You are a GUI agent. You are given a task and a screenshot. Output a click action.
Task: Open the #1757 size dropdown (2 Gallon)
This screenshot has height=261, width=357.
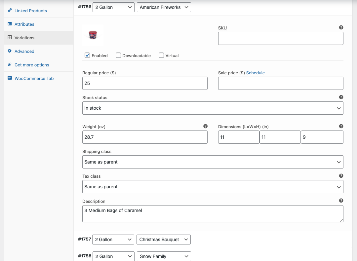pyautogui.click(x=113, y=240)
